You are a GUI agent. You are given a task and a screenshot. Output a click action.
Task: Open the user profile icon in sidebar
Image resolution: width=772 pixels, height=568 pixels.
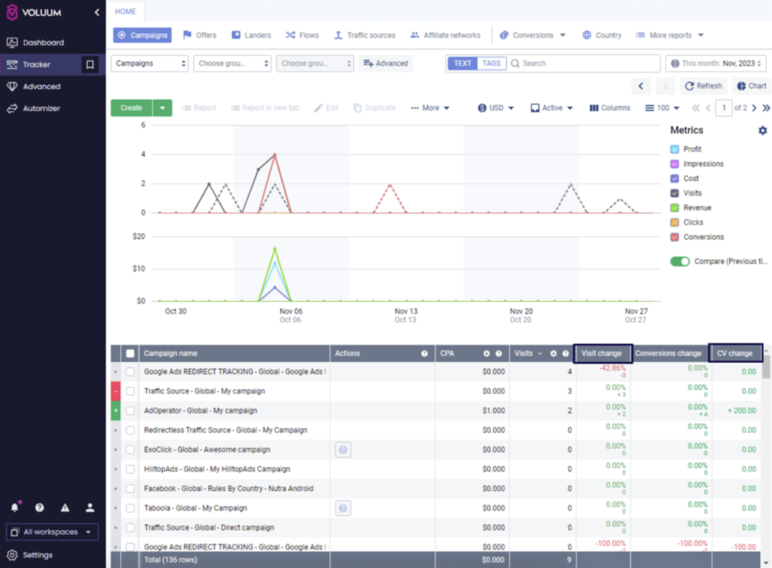click(90, 508)
